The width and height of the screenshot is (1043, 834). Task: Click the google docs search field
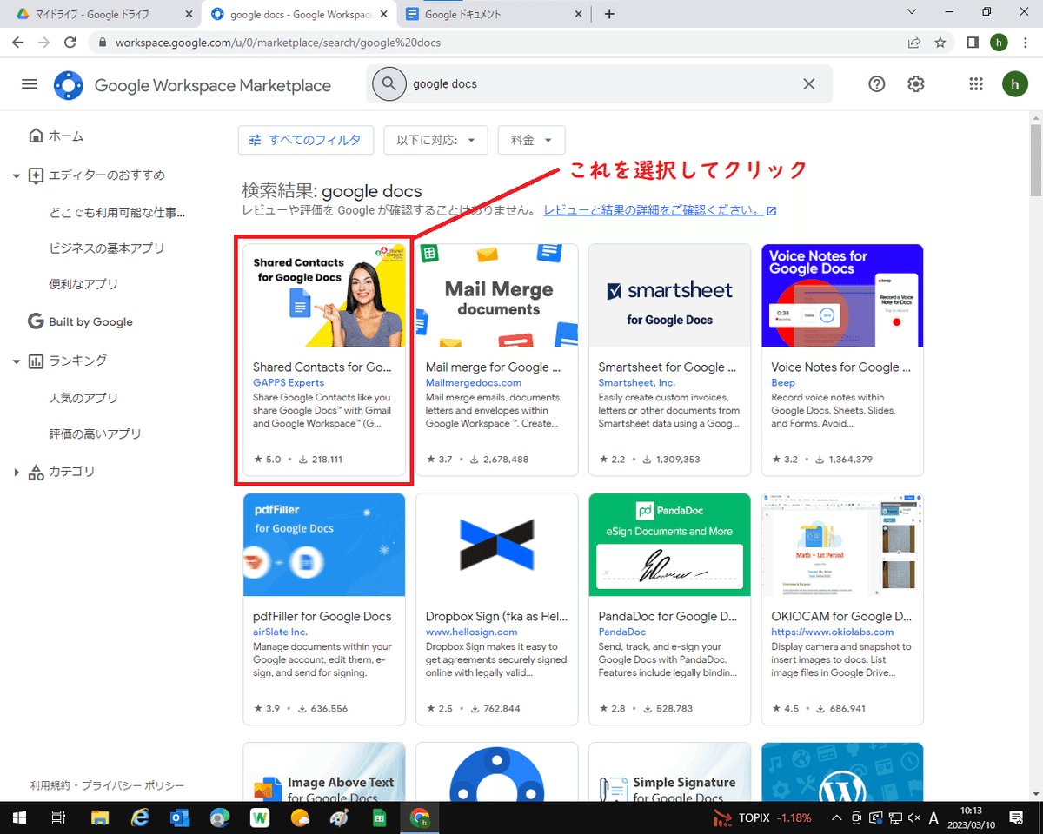point(600,84)
